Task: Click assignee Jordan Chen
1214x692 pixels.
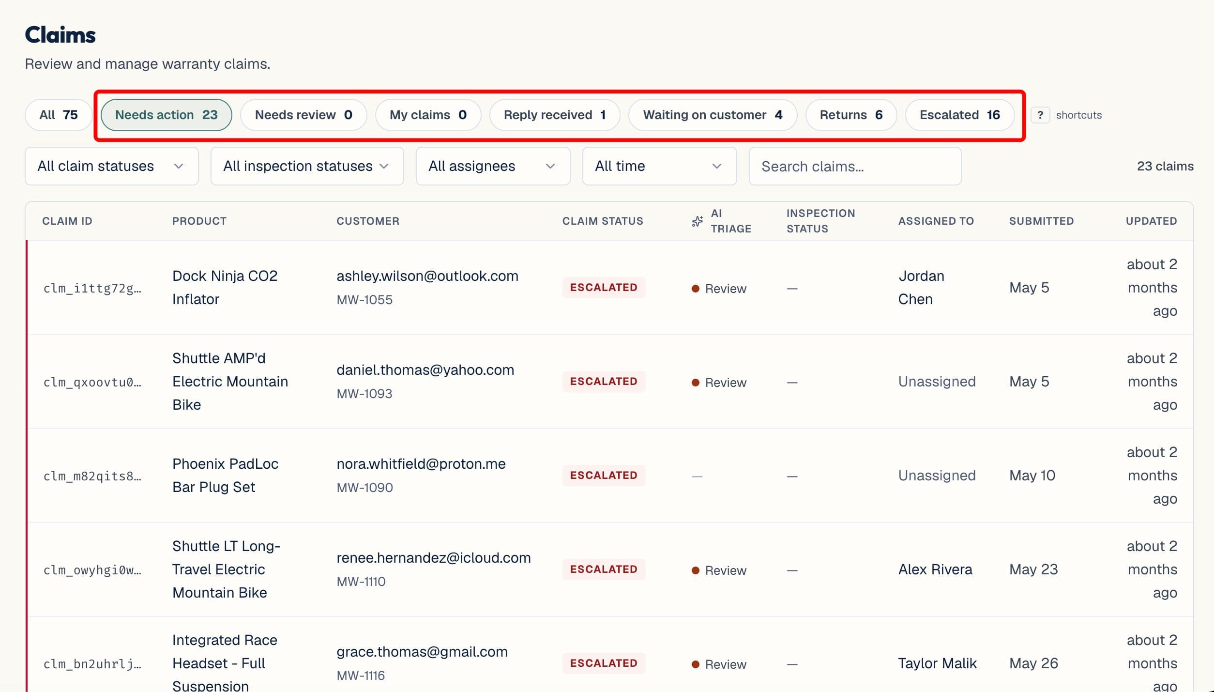Action: click(x=921, y=288)
